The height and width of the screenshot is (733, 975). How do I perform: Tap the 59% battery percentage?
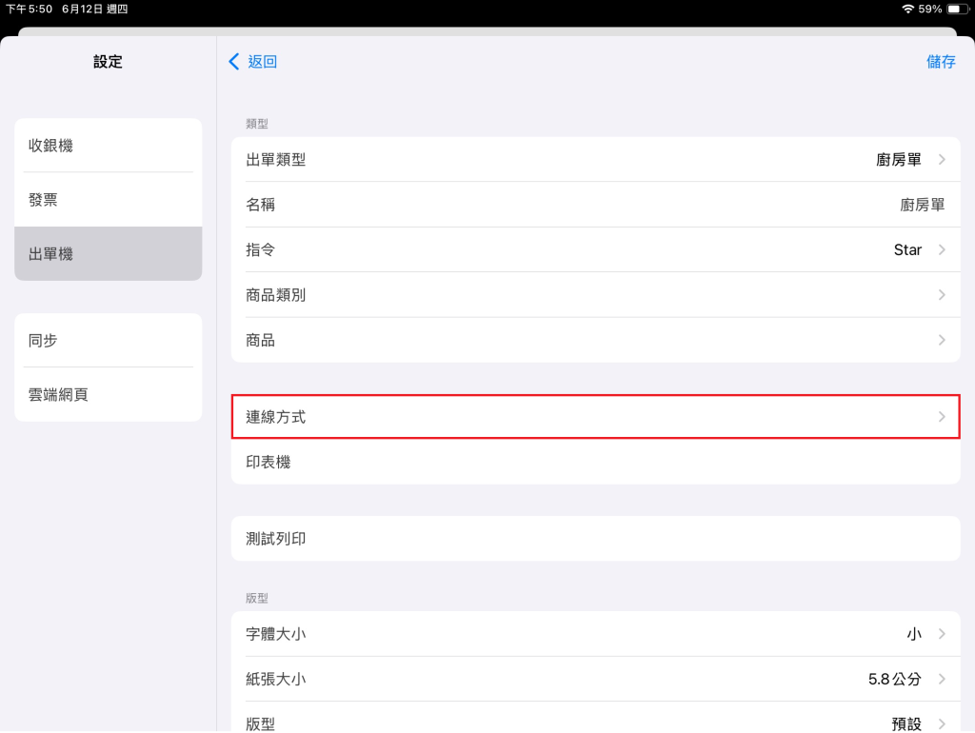[930, 9]
